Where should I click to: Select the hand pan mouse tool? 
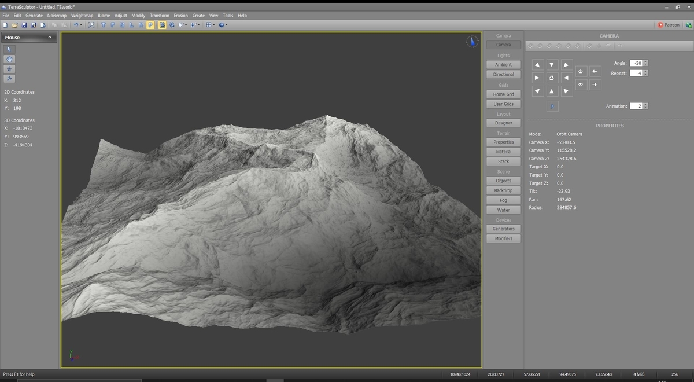(9, 59)
